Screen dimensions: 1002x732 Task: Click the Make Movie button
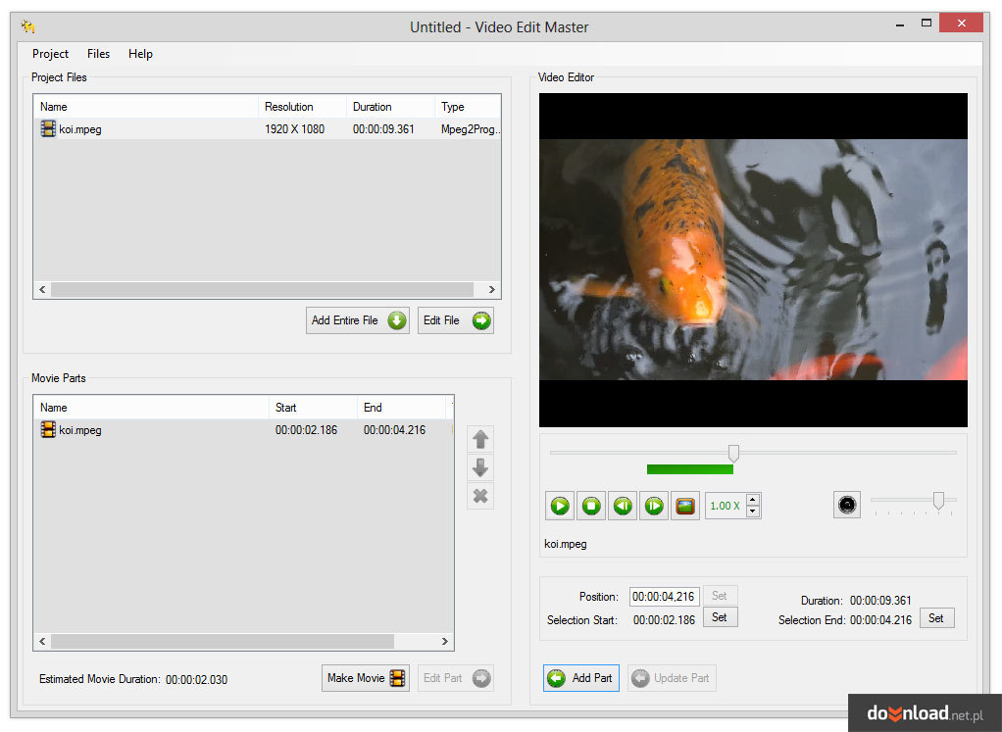click(366, 678)
